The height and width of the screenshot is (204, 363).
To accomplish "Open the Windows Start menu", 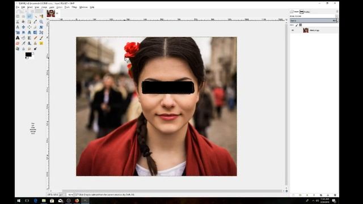I will click(19, 201).
